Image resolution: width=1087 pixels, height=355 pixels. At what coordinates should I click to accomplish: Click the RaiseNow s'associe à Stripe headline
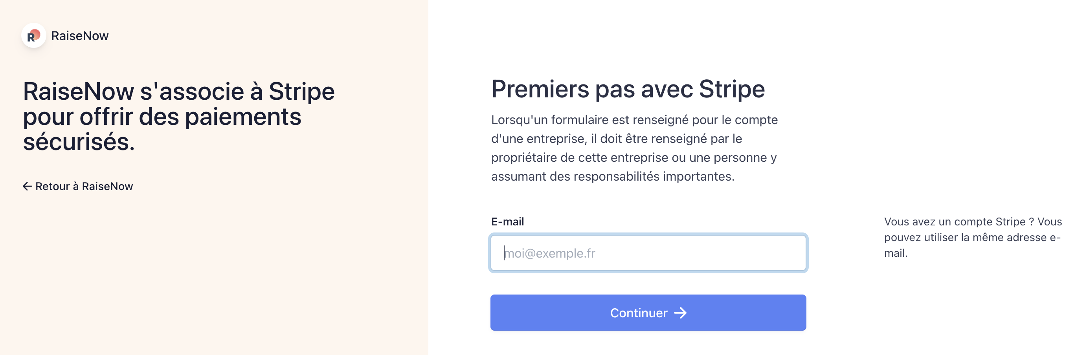pyautogui.click(x=179, y=116)
